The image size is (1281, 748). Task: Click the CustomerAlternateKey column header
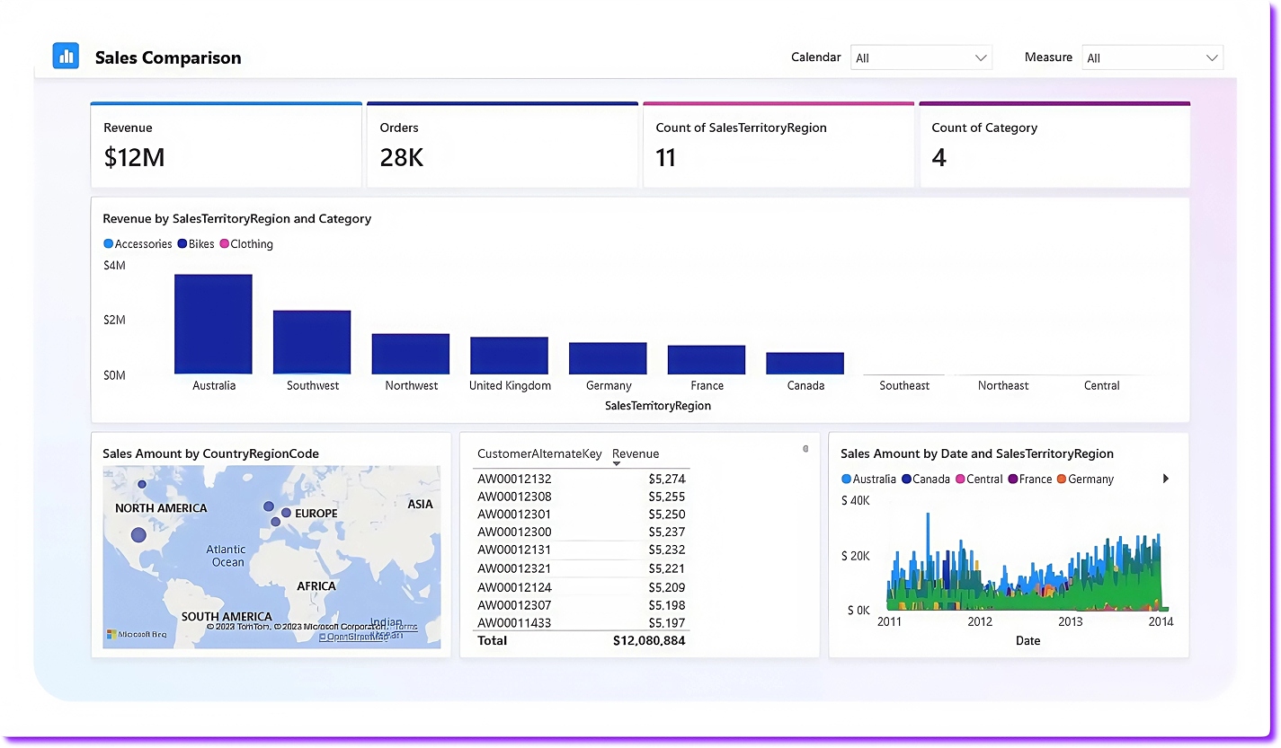click(x=539, y=453)
